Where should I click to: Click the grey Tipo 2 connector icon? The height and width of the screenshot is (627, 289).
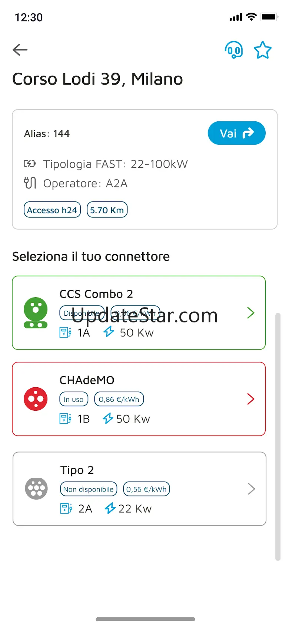(x=36, y=489)
